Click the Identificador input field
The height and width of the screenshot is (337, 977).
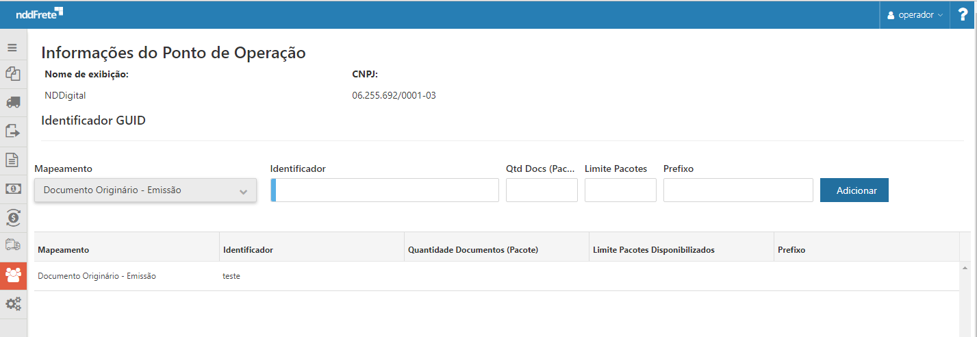pyautogui.click(x=385, y=190)
